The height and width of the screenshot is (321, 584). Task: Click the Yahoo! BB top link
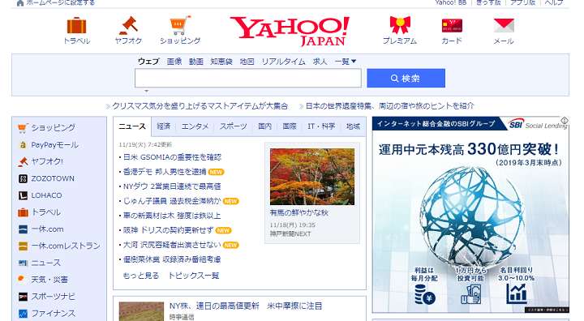451,2
